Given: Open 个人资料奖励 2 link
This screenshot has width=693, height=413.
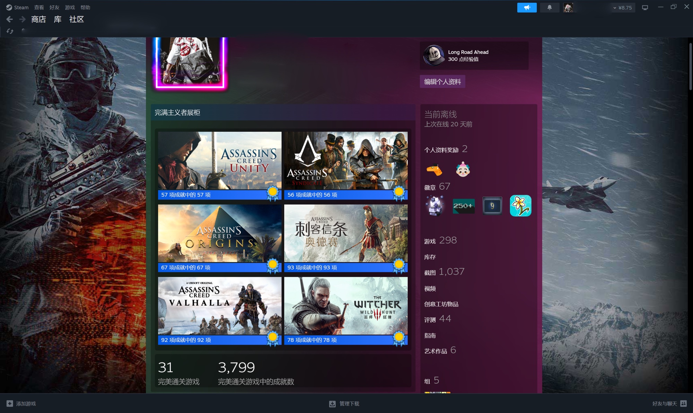Looking at the screenshot, I should 446,149.
